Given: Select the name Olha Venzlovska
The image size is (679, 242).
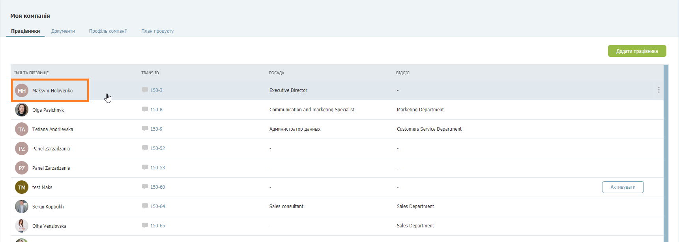Looking at the screenshot, I should click(x=49, y=226).
